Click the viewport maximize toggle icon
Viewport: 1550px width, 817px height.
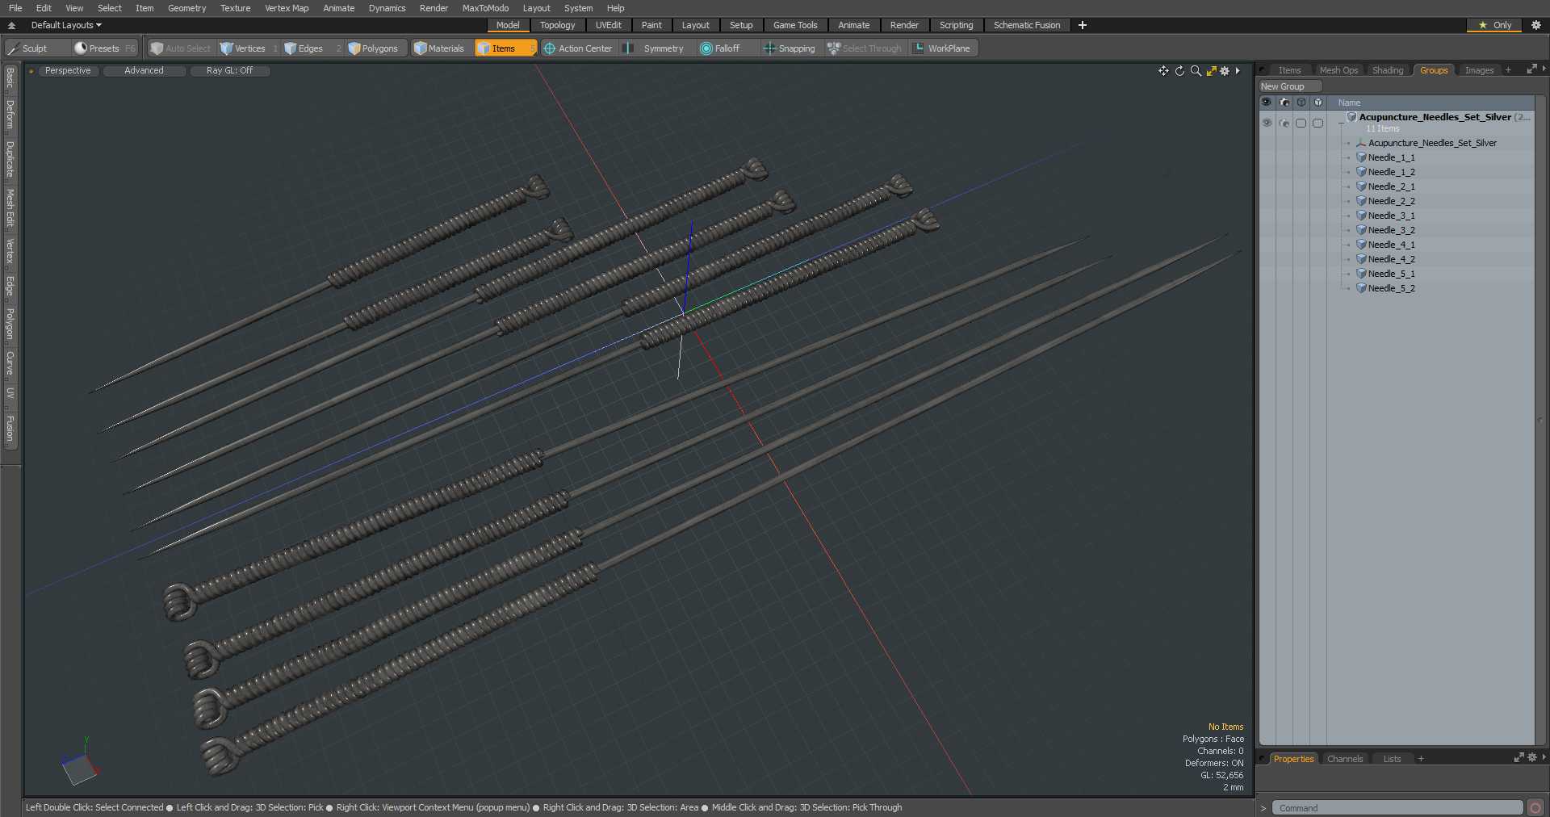[1211, 71]
